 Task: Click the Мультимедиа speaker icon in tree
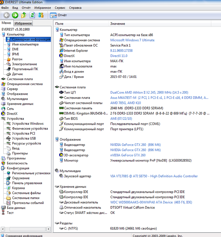point(3,99)
